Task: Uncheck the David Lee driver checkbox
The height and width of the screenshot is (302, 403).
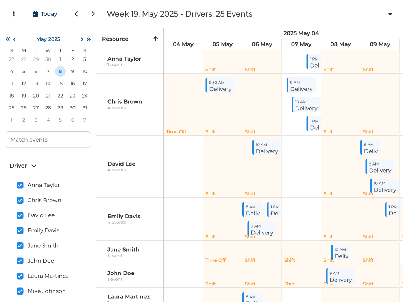Action: 20,215
